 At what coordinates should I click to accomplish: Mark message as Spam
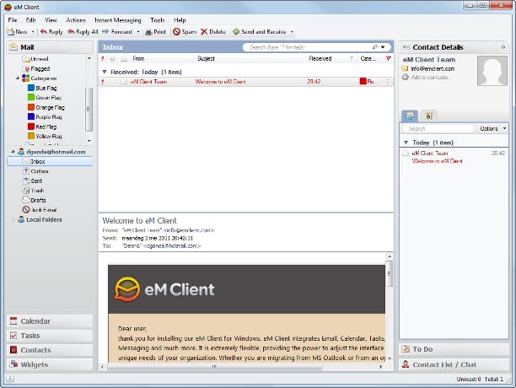185,32
